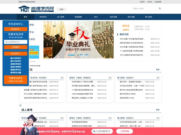
Task: Open article 提升学历的九大好处
Action: click(128, 94)
